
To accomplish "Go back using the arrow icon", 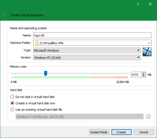I will [x=4, y=15].
